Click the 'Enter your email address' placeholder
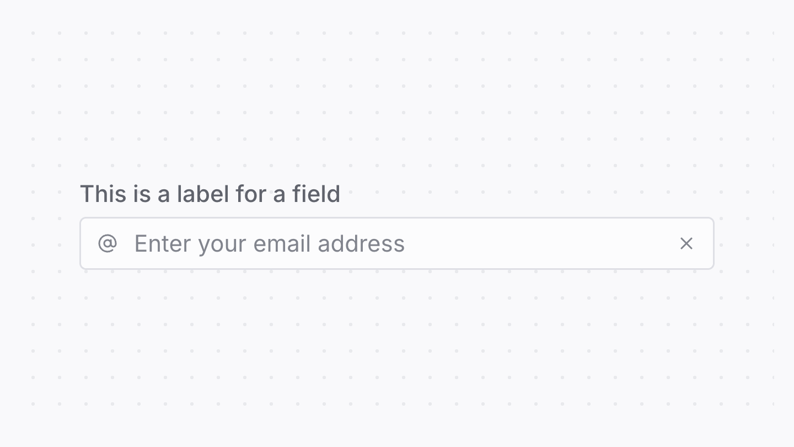Screen dimensions: 794x447 coord(269,243)
